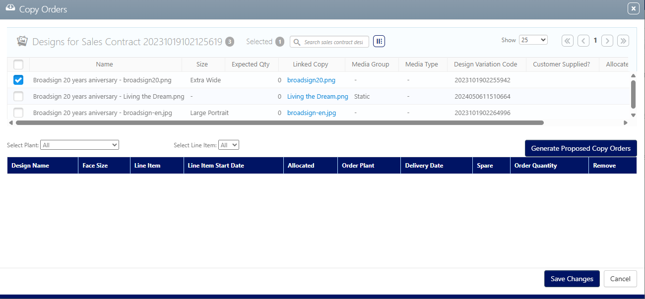Viewport: 645px width, 299px height.
Task: Open the Show page size dropdown
Action: pyautogui.click(x=533, y=40)
